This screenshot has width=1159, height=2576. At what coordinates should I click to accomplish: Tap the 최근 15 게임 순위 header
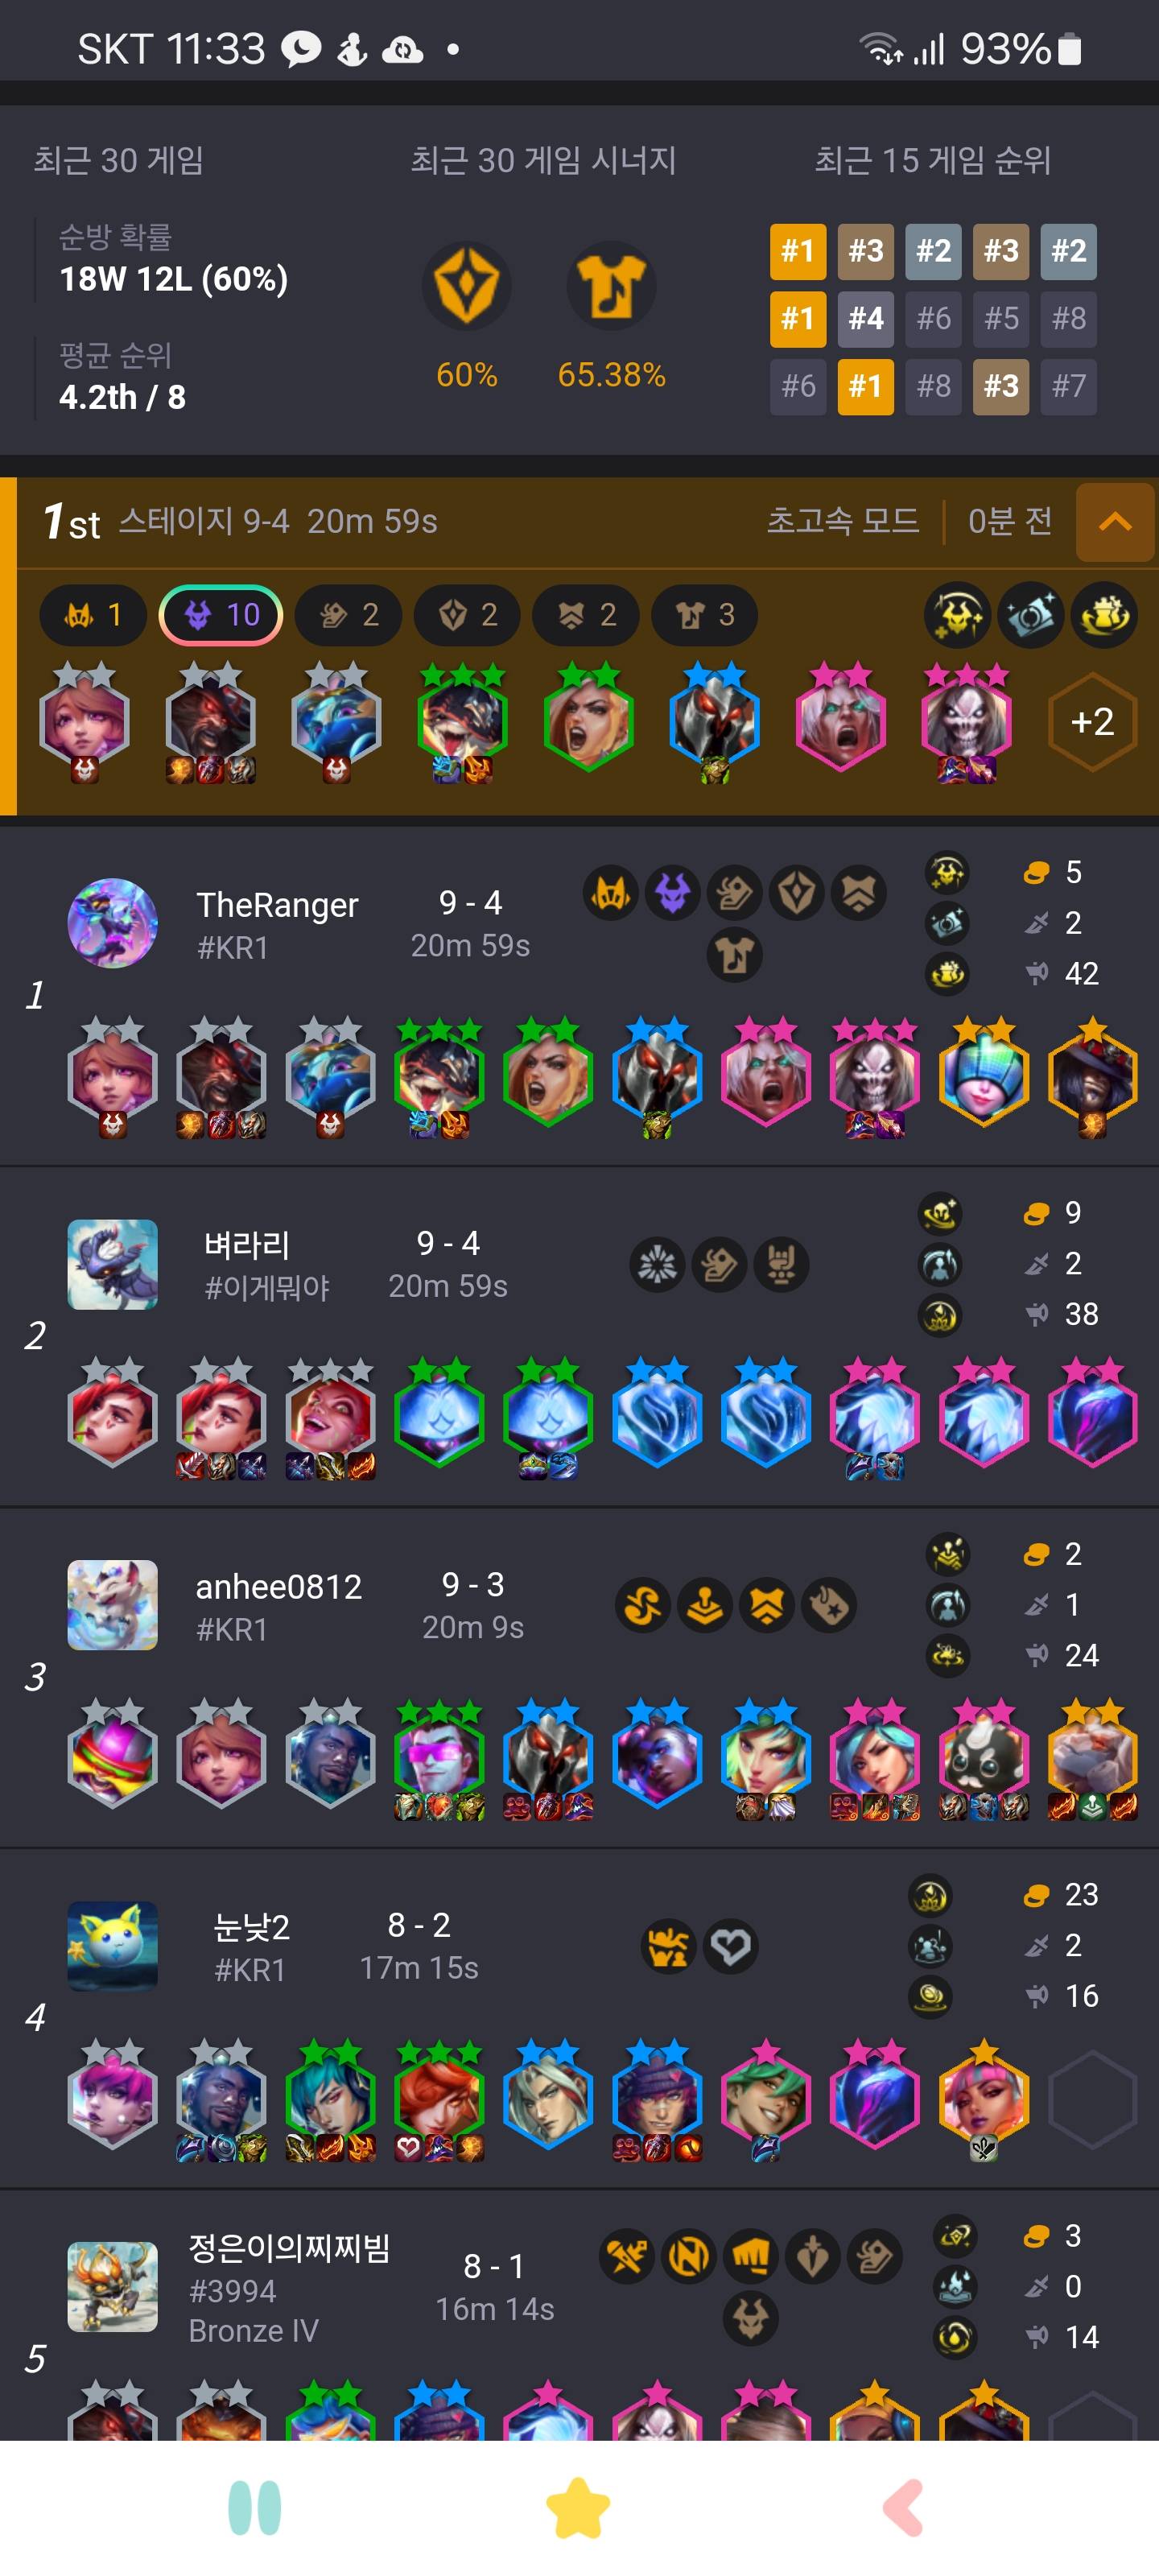932,160
